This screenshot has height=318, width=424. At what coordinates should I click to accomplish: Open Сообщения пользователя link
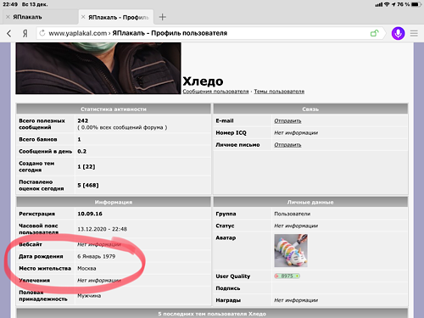pos(215,92)
